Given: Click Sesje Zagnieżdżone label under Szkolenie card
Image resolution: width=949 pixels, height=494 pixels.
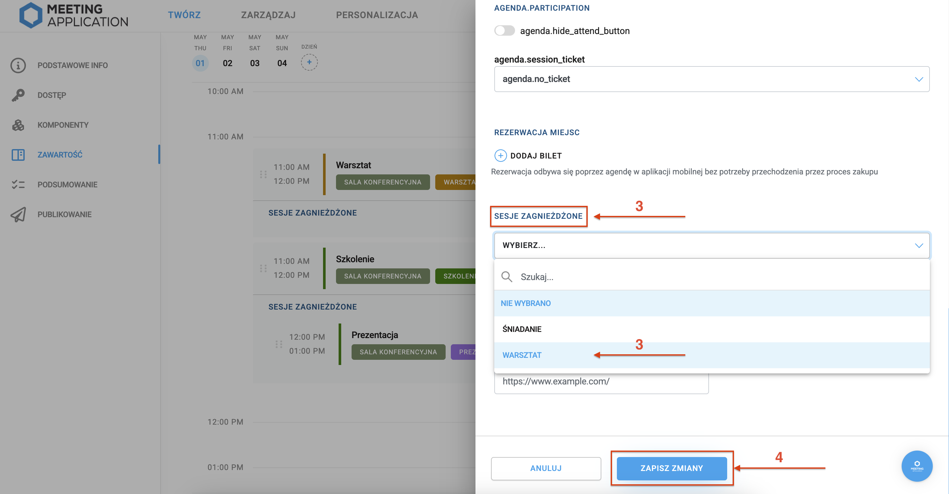Looking at the screenshot, I should tap(312, 306).
